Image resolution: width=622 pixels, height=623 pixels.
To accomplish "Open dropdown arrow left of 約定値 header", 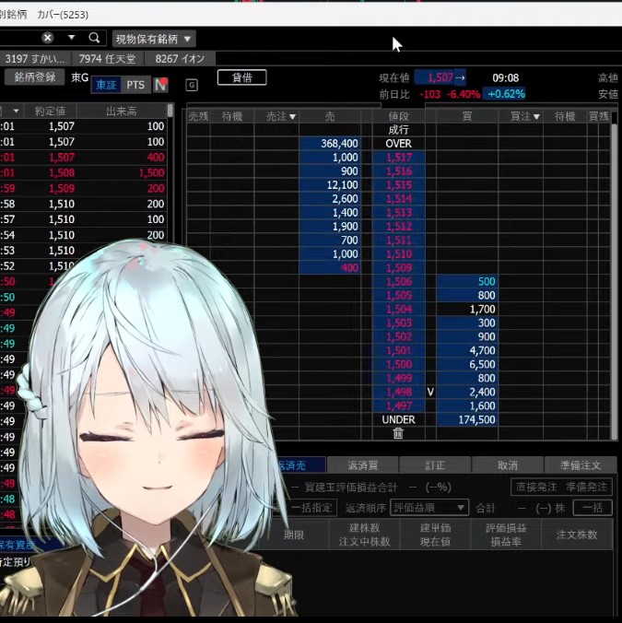I will click(16, 111).
